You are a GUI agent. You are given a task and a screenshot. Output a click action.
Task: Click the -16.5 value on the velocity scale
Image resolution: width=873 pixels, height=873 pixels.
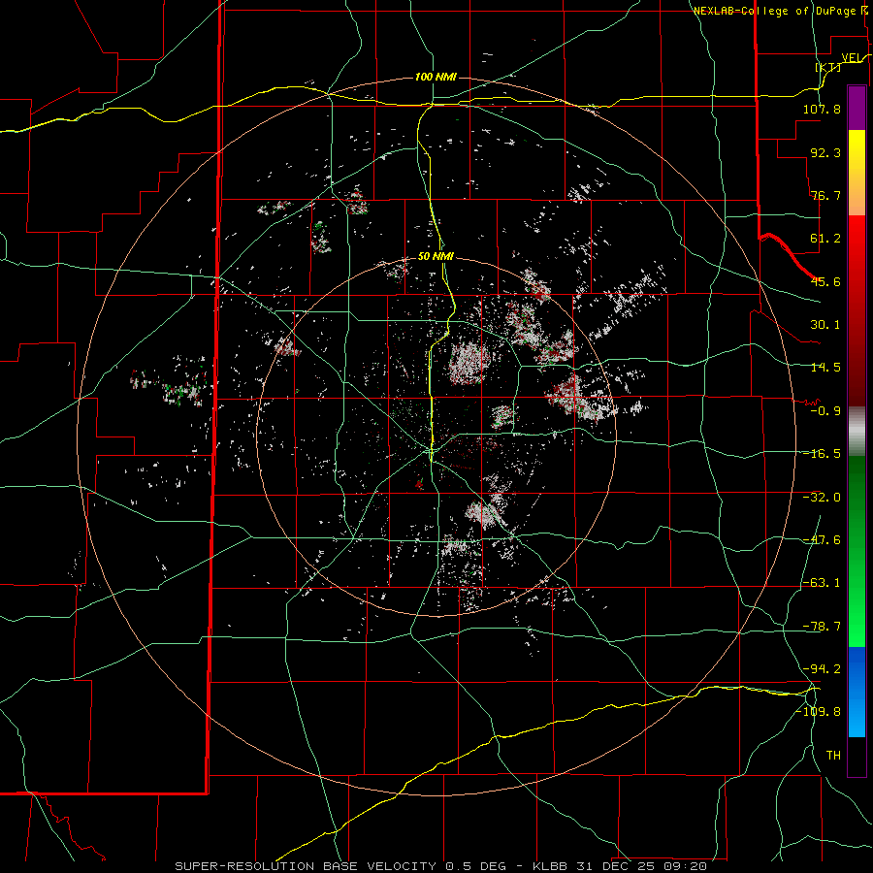pos(822,454)
